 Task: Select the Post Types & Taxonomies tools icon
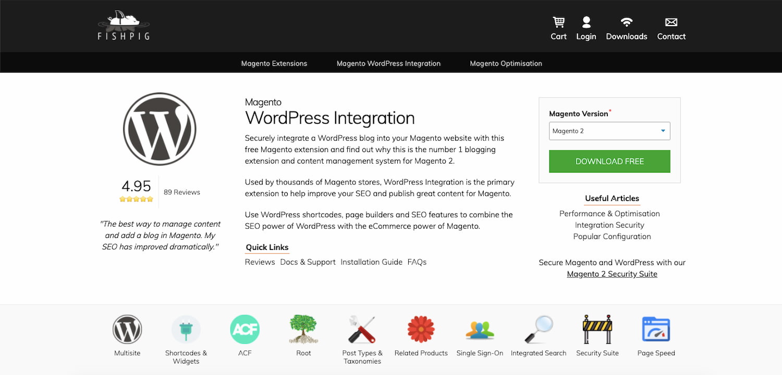[362, 329]
